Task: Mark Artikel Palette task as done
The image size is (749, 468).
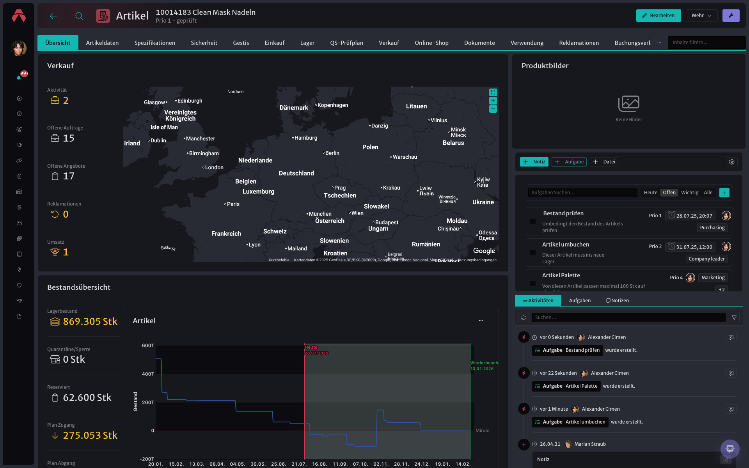Action: (x=533, y=284)
